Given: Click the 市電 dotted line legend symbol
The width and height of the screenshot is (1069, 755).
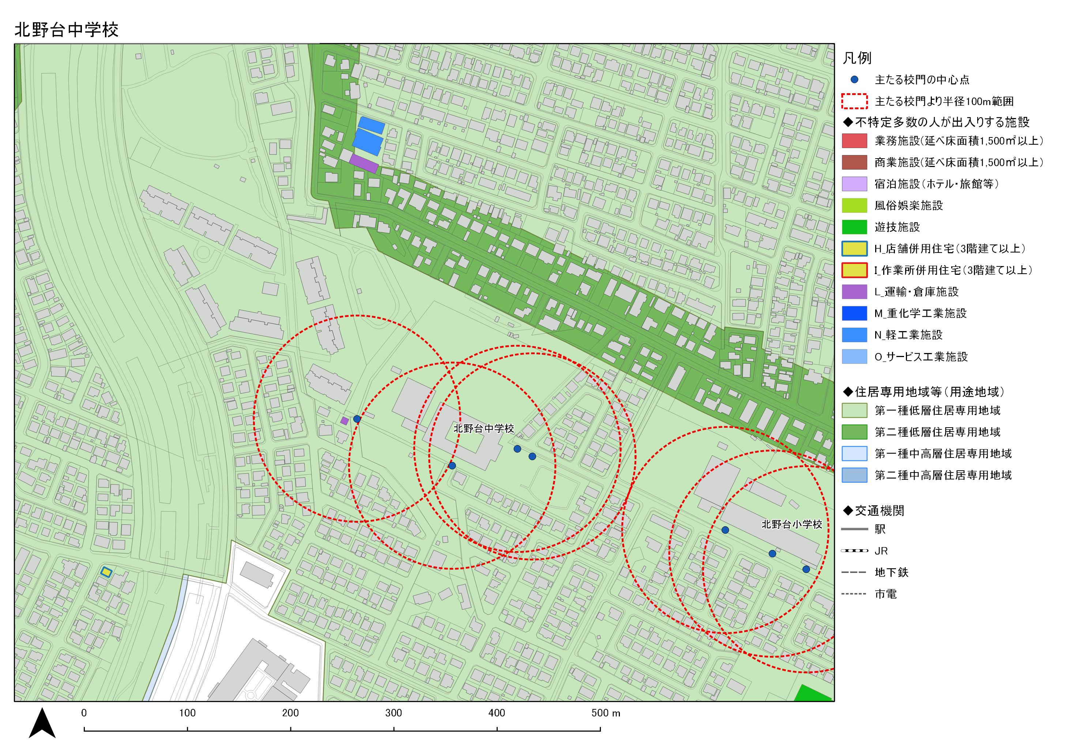Looking at the screenshot, I should (x=854, y=594).
